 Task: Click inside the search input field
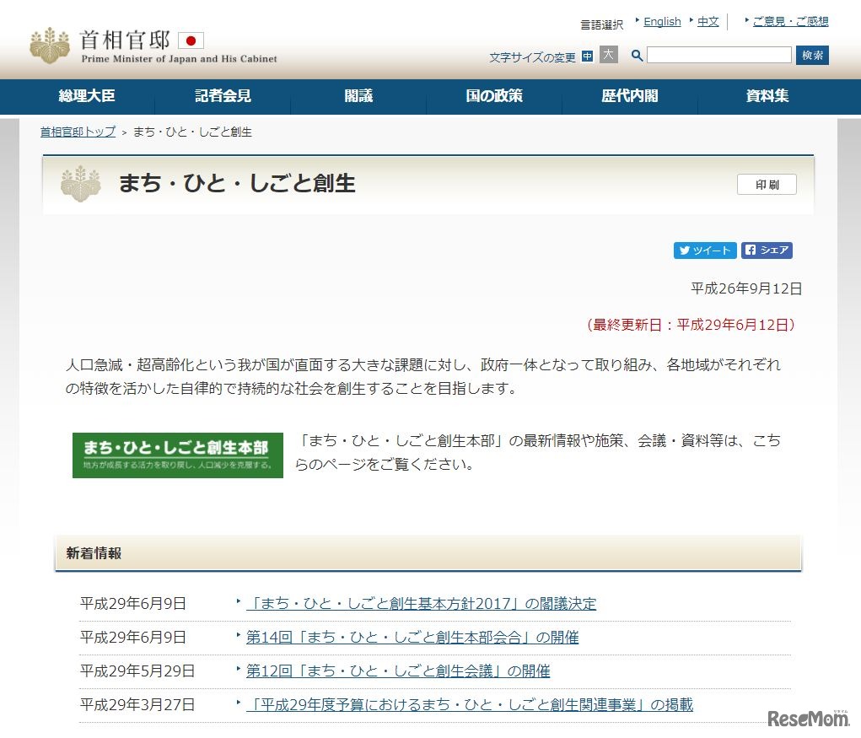[718, 55]
